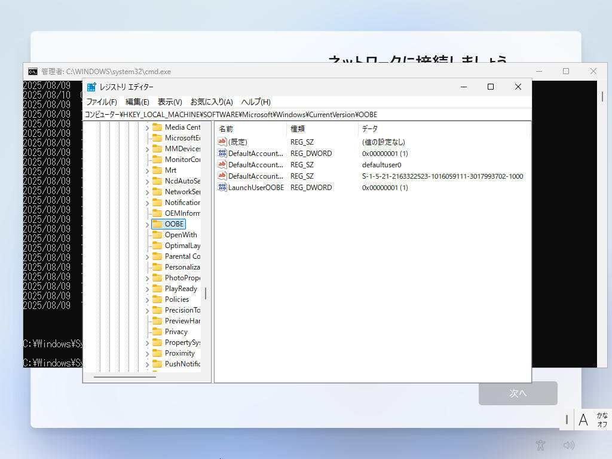612x459 pixels.
Task: Click the volume speaker icon
Action: click(569, 445)
